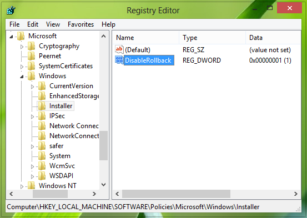Expand the WSDAPI key

click(33, 176)
